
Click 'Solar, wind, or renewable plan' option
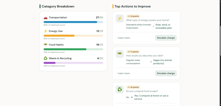coord(164,26)
